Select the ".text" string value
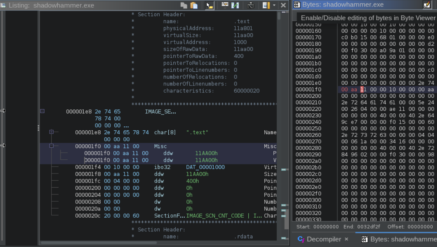Image resolution: width=437 pixels, height=247 pixels. pyautogui.click(x=197, y=132)
